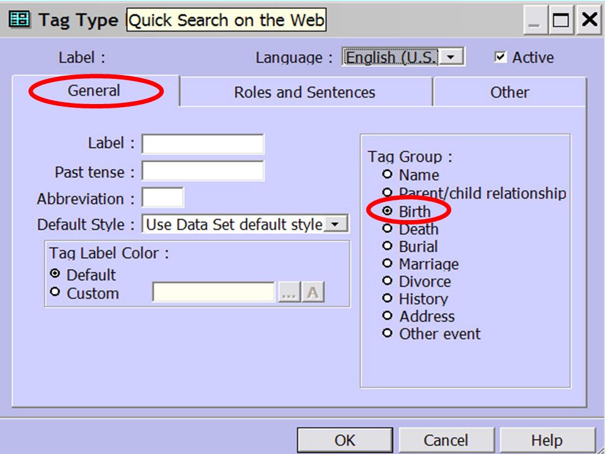
Task: Click the Cancel button
Action: click(x=446, y=440)
